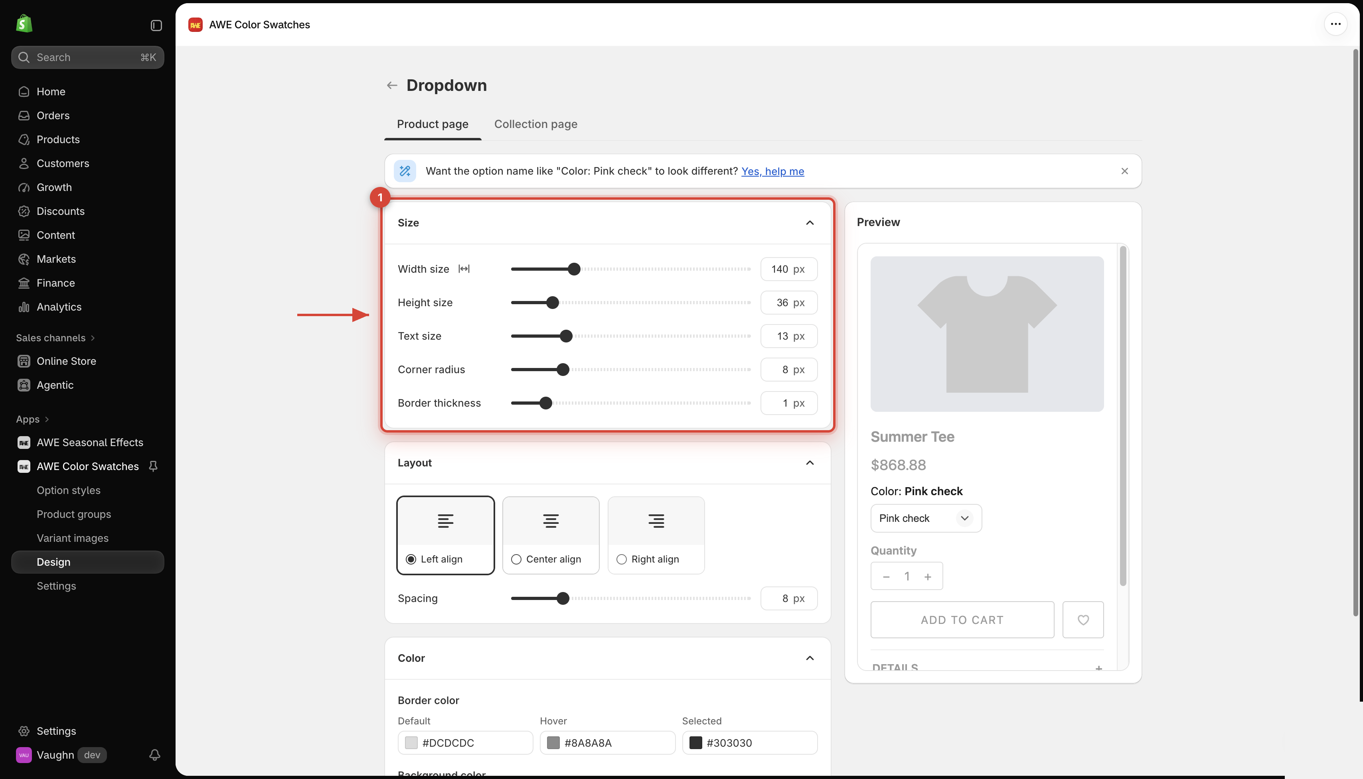1363x779 pixels.
Task: Click the Search field
Action: (88, 57)
